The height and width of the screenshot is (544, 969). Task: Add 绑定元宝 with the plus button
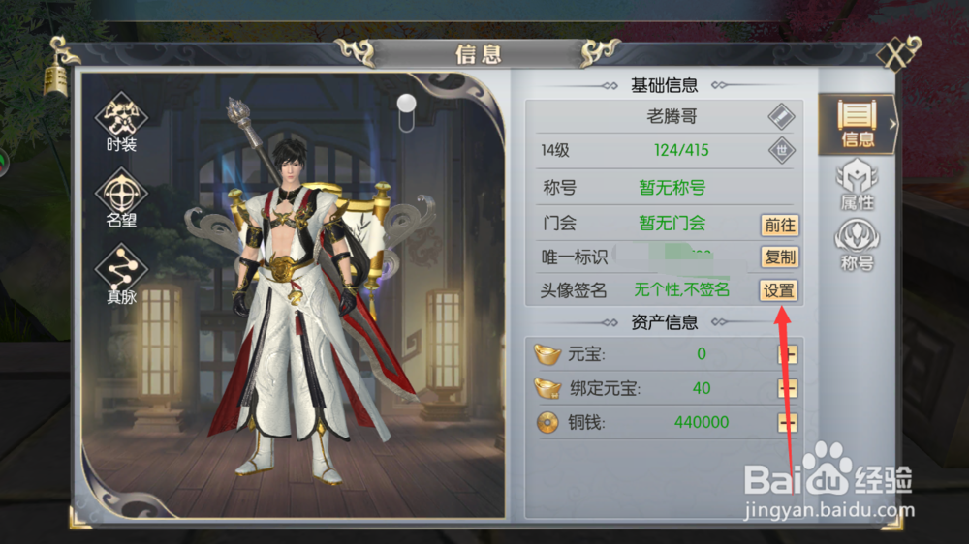pyautogui.click(x=787, y=388)
